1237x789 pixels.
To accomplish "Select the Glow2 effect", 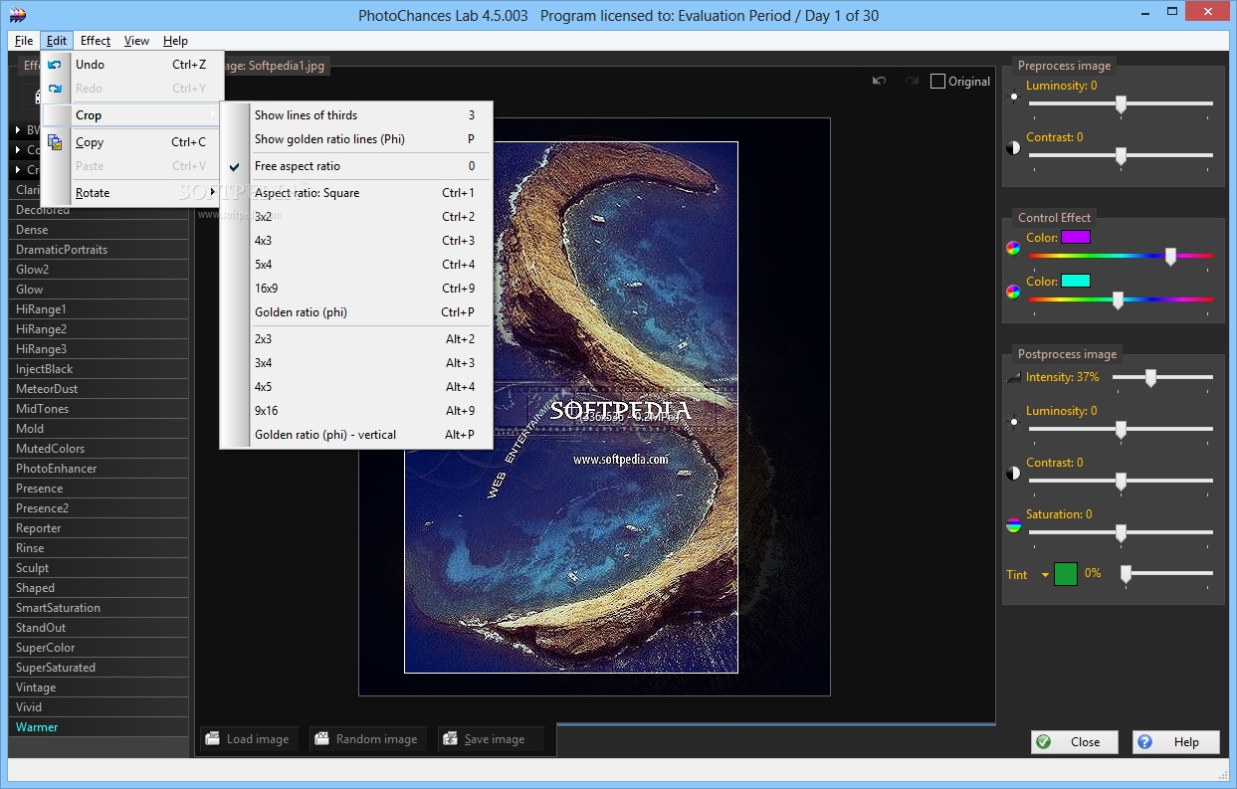I will click(99, 270).
